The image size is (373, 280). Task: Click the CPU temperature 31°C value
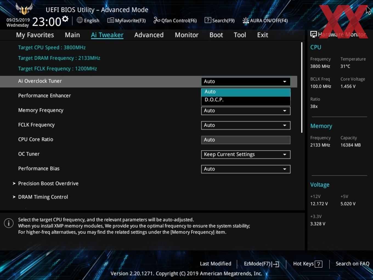[x=345, y=66]
